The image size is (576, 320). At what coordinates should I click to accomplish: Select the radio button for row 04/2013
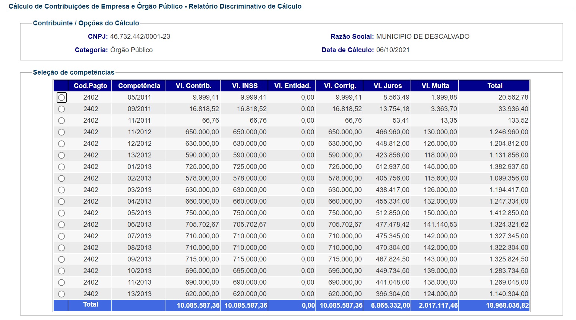(x=61, y=202)
